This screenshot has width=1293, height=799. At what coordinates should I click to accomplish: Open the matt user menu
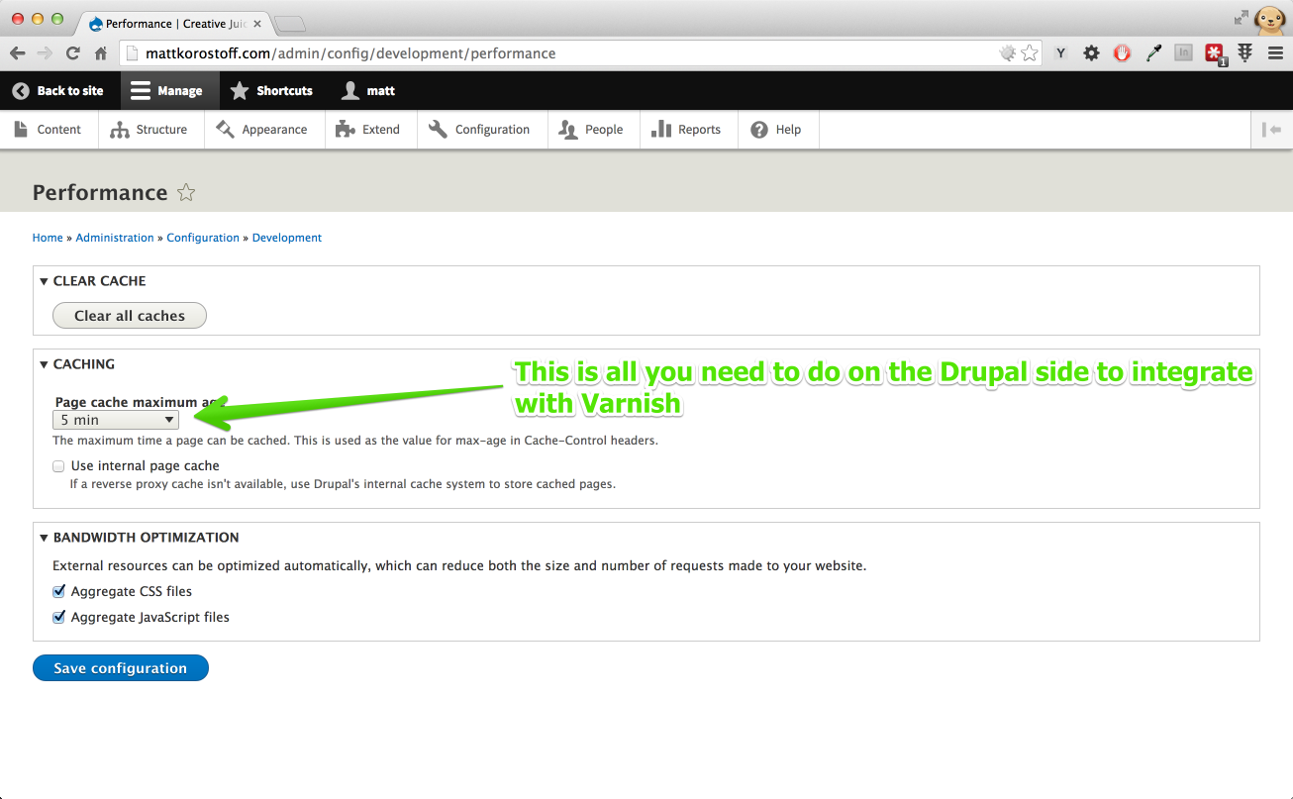[x=368, y=90]
